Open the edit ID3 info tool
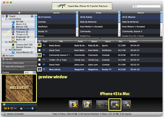The image size is (164, 117). coord(87,104)
